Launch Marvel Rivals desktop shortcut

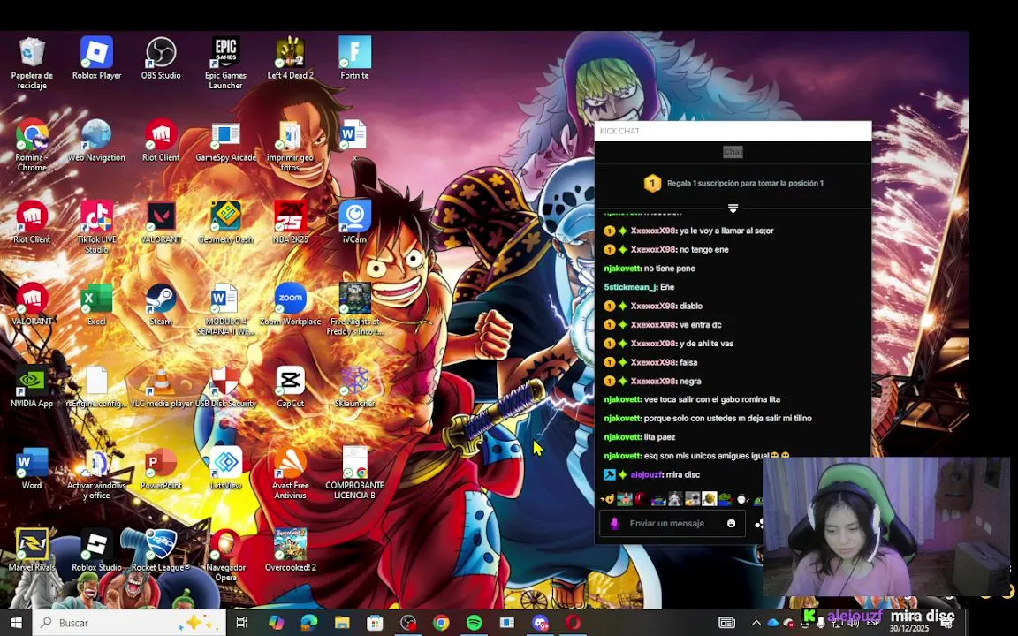[x=32, y=549]
